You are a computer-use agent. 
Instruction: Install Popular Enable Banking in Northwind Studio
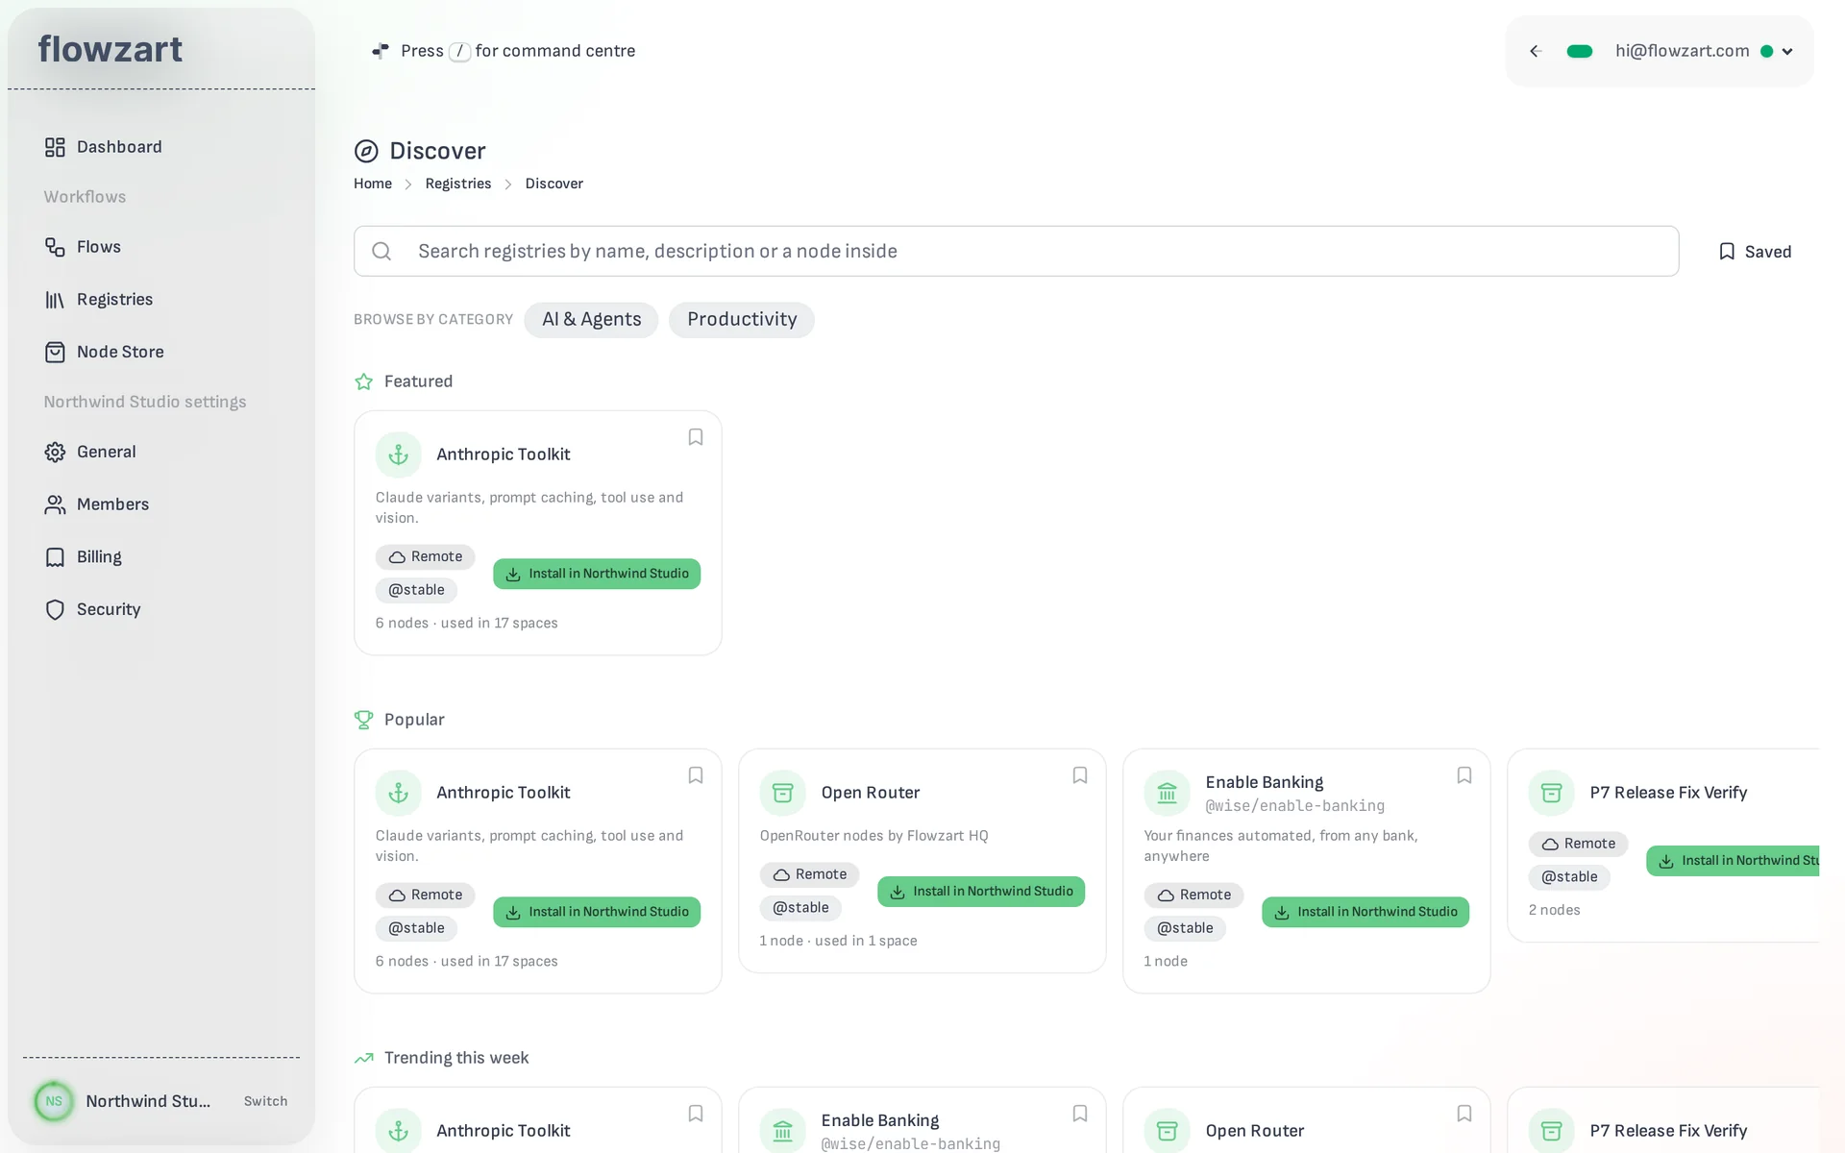[x=1365, y=912]
